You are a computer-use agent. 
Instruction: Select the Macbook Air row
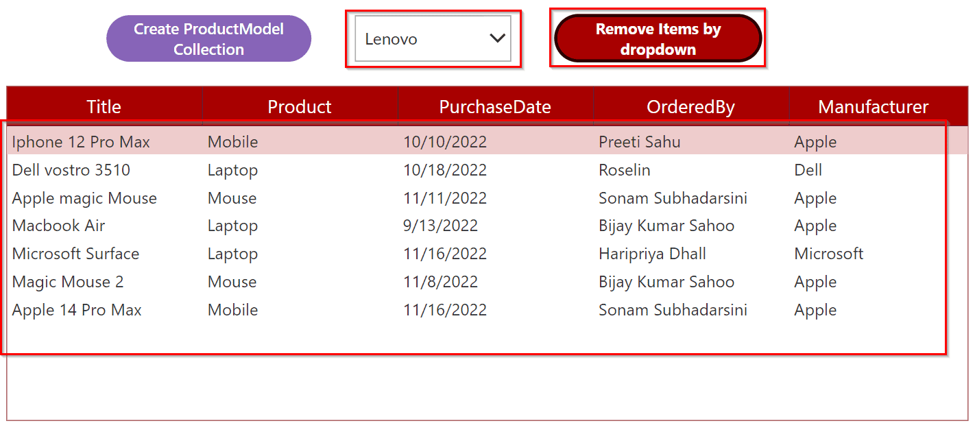coord(487,226)
